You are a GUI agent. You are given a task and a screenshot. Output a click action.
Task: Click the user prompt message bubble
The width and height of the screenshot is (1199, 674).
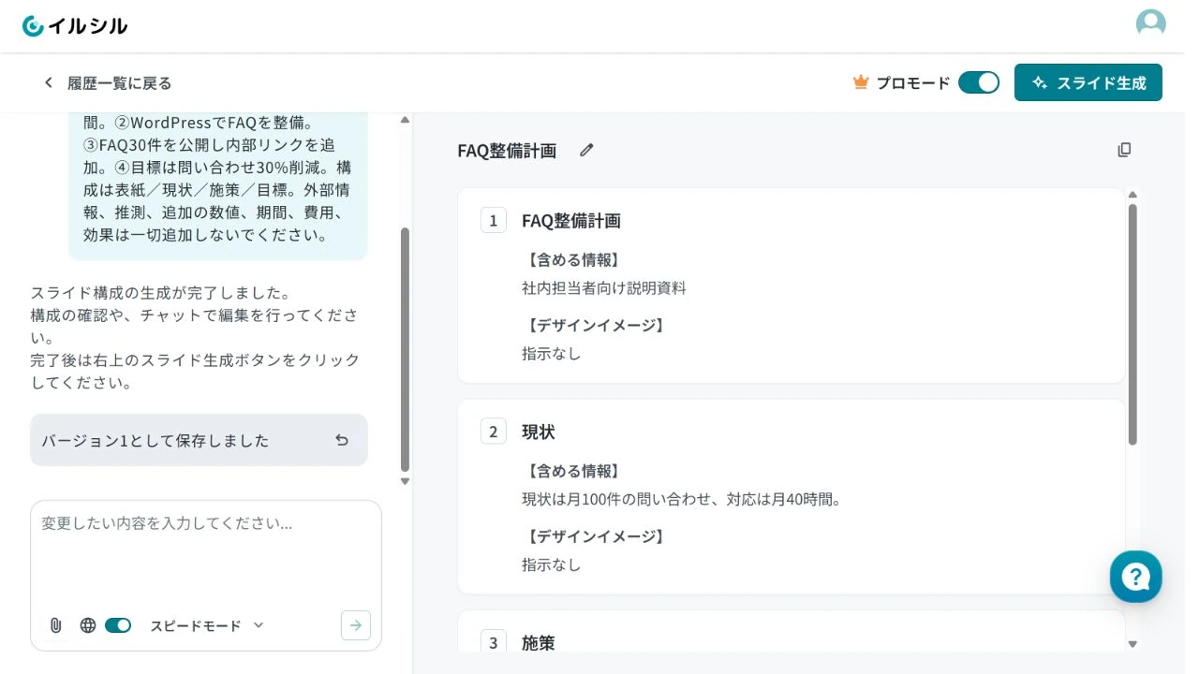coord(218,185)
